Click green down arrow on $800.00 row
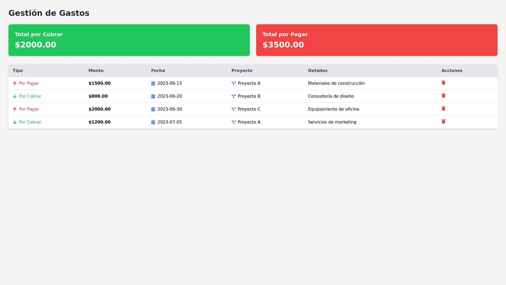Image resolution: width=506 pixels, height=285 pixels. (15, 96)
